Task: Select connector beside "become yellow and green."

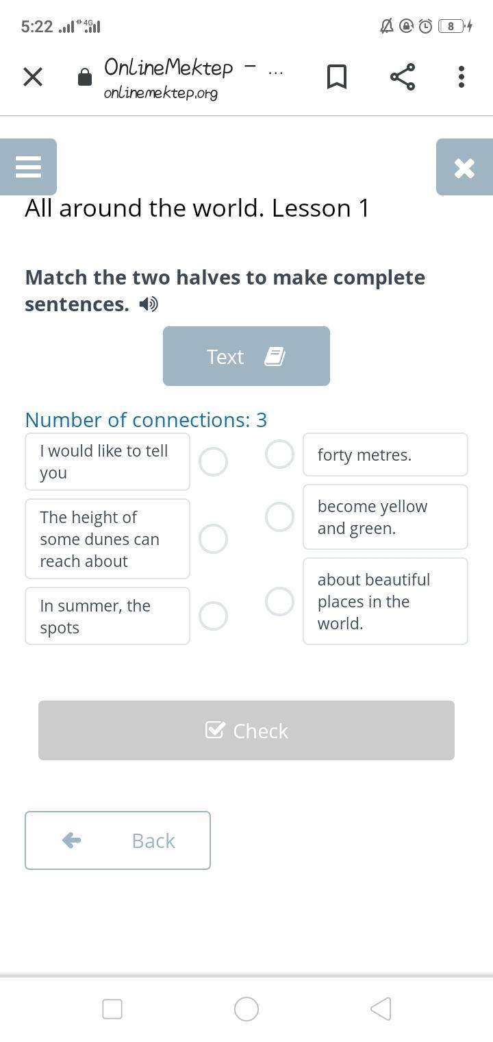Action: tap(279, 517)
